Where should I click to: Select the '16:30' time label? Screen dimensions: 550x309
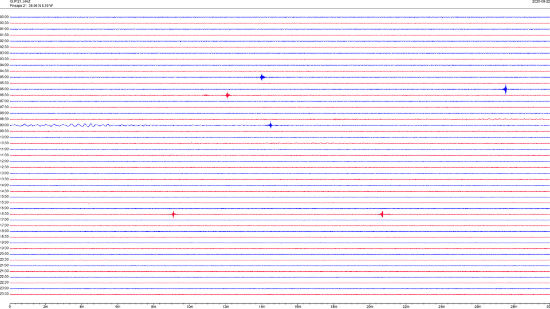tap(4, 214)
